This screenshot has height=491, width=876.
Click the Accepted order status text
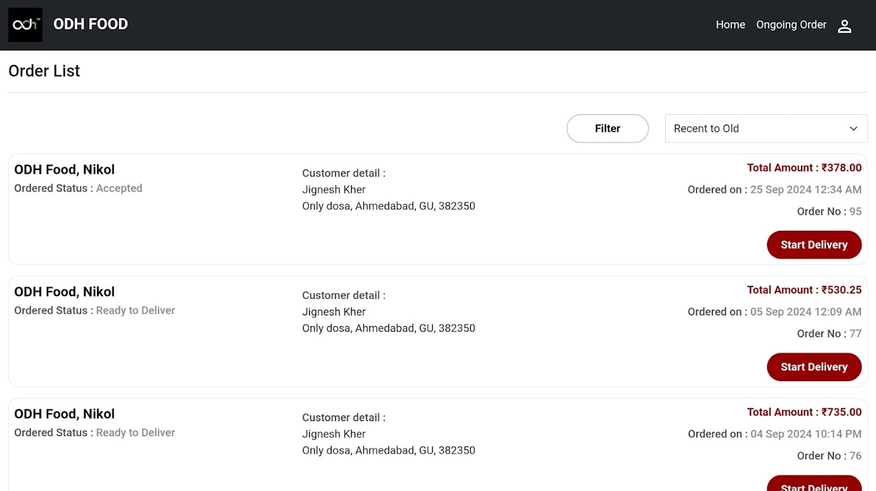point(119,188)
